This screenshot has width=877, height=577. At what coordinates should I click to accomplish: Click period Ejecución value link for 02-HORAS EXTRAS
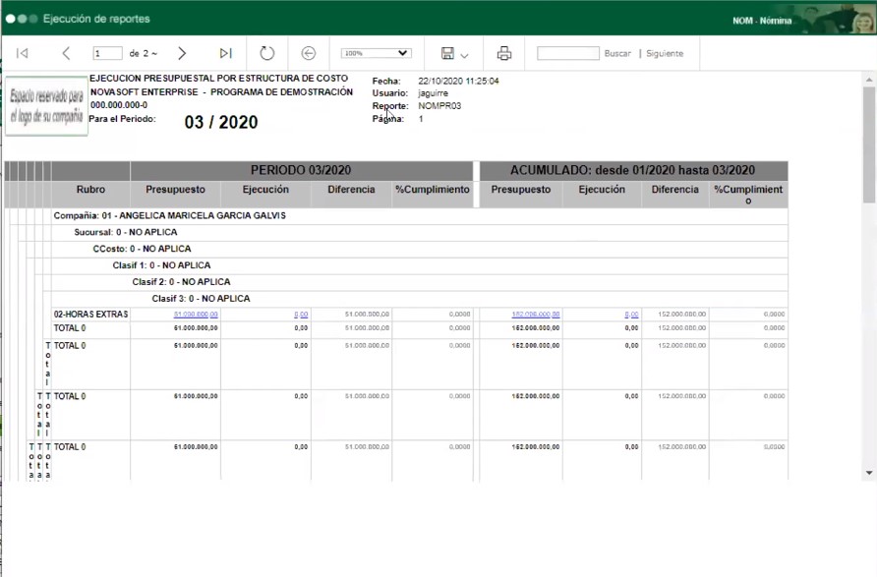pos(301,315)
